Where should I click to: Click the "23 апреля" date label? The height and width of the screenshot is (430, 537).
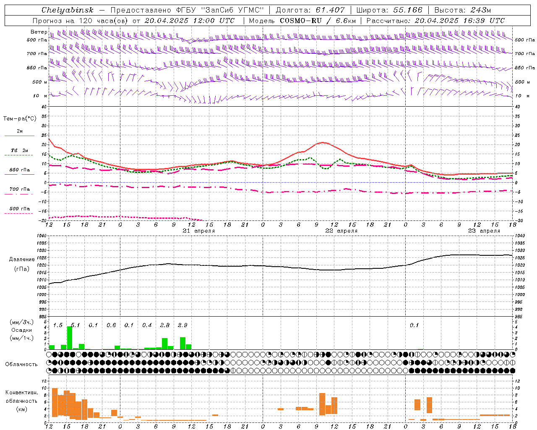tap(484, 231)
